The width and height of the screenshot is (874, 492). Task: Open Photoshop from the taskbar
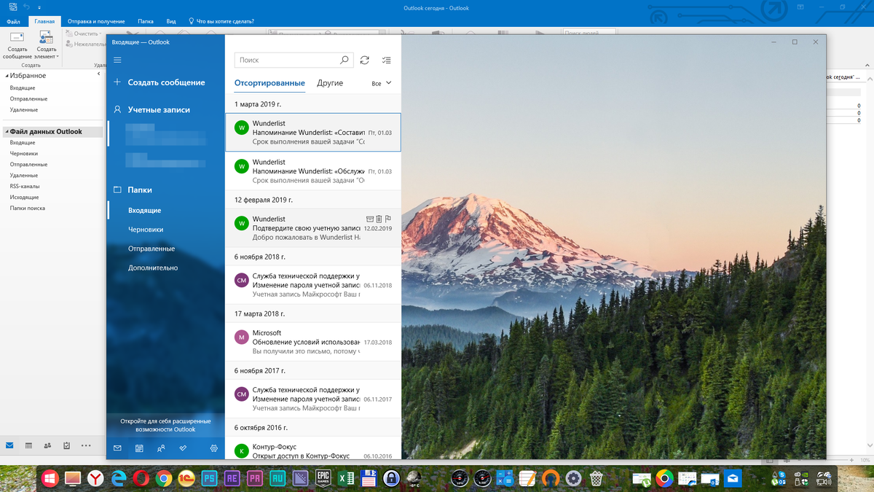click(x=209, y=478)
